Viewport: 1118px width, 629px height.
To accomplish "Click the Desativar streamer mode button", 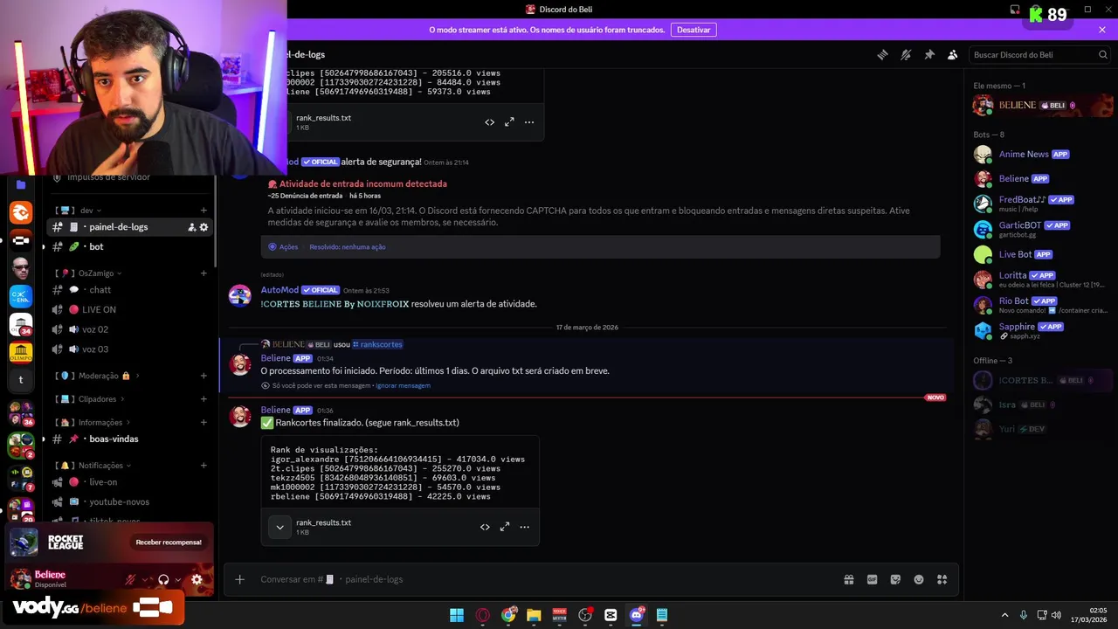I will [x=694, y=30].
